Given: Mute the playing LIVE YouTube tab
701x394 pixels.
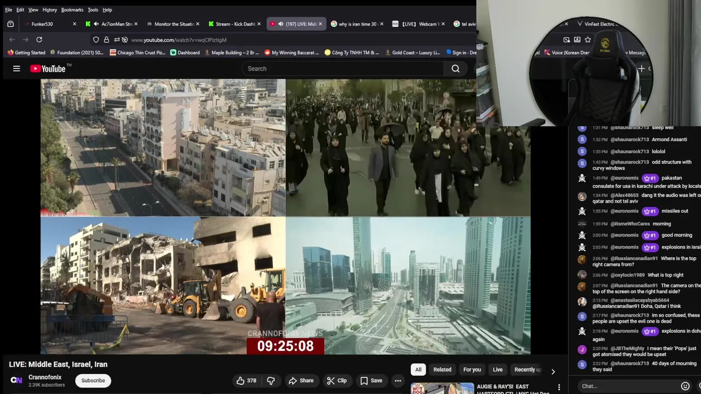Looking at the screenshot, I should pyautogui.click(x=280, y=24).
